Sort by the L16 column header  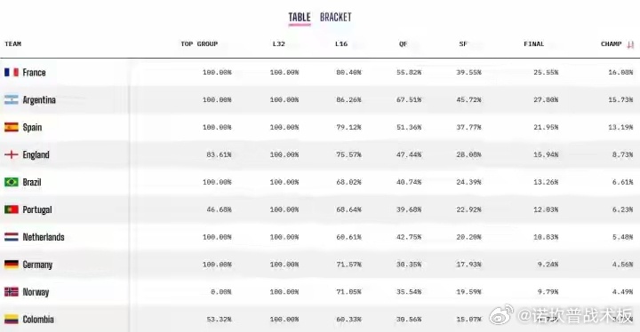341,44
